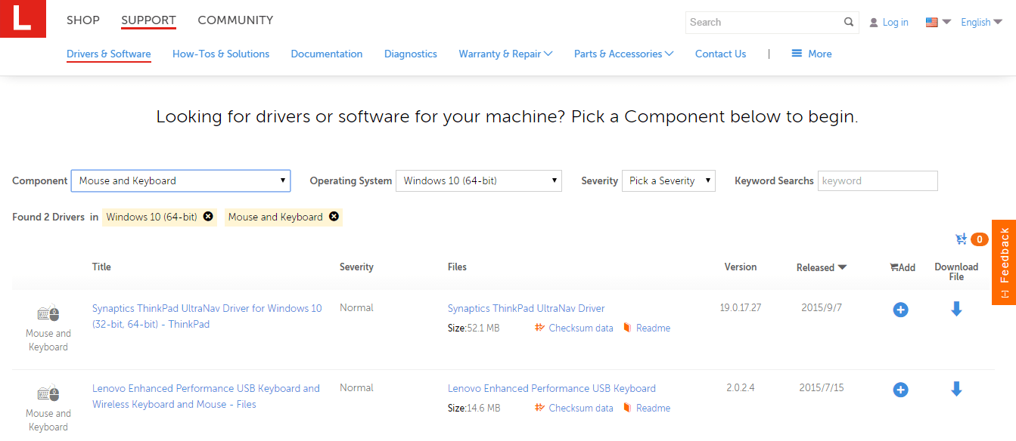Click the Log in link
The image size is (1016, 441).
click(x=896, y=23)
